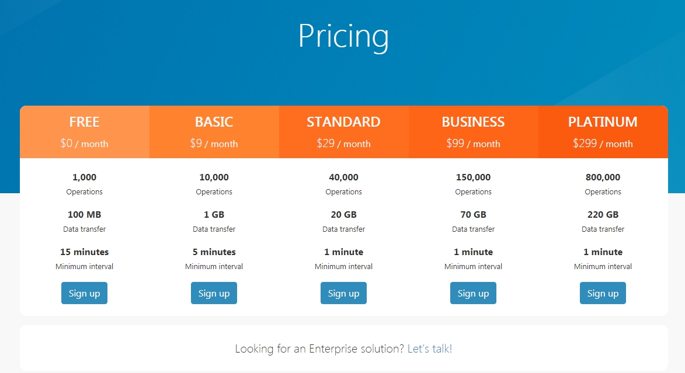This screenshot has height=373, width=685.
Task: Click the 5 minutes minimum interval text
Action: pos(214,252)
